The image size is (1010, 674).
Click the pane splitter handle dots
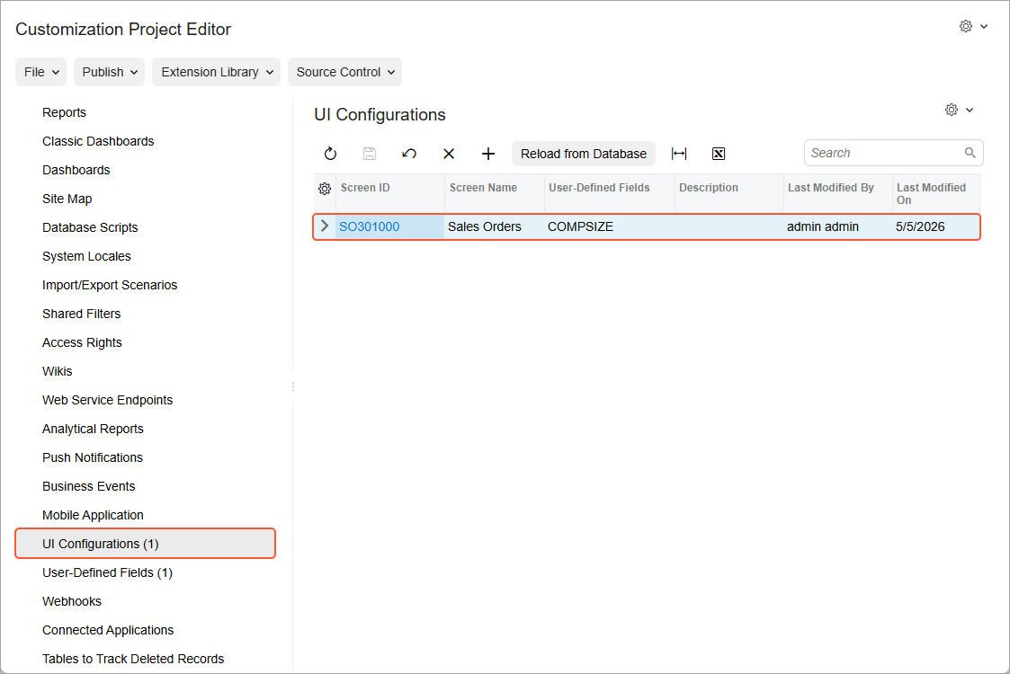[293, 387]
